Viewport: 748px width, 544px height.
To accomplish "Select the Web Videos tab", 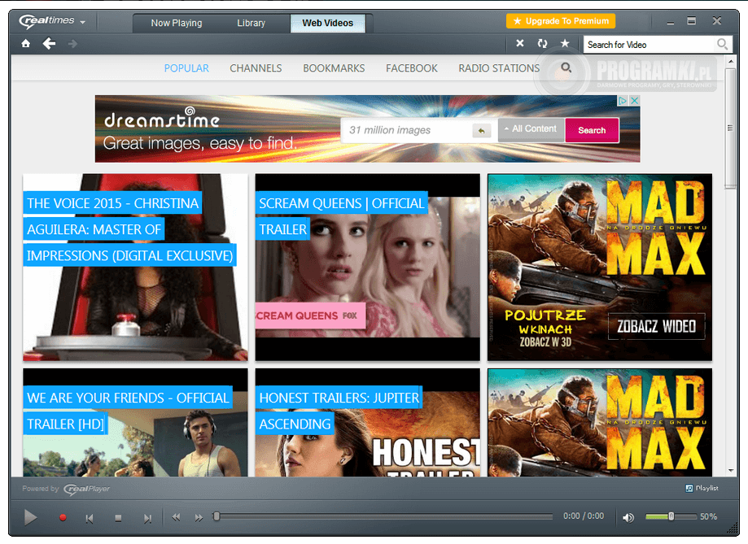I will (x=328, y=23).
